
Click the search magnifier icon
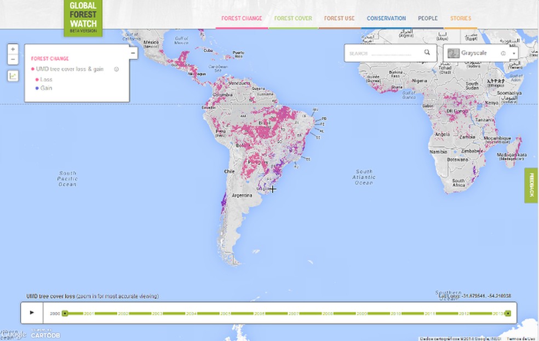pyautogui.click(x=427, y=53)
